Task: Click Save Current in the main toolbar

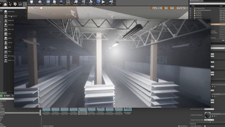Action: point(31,2)
